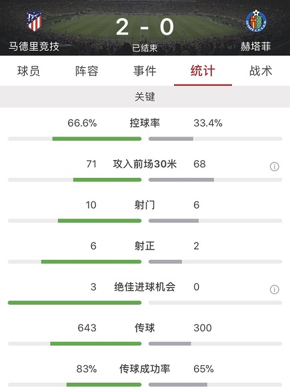This screenshot has width=290, height=392.
Task: Tap the 马德里竞技 team name
Action: 34,47
